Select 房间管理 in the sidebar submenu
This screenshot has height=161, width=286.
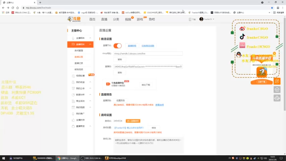(79, 51)
